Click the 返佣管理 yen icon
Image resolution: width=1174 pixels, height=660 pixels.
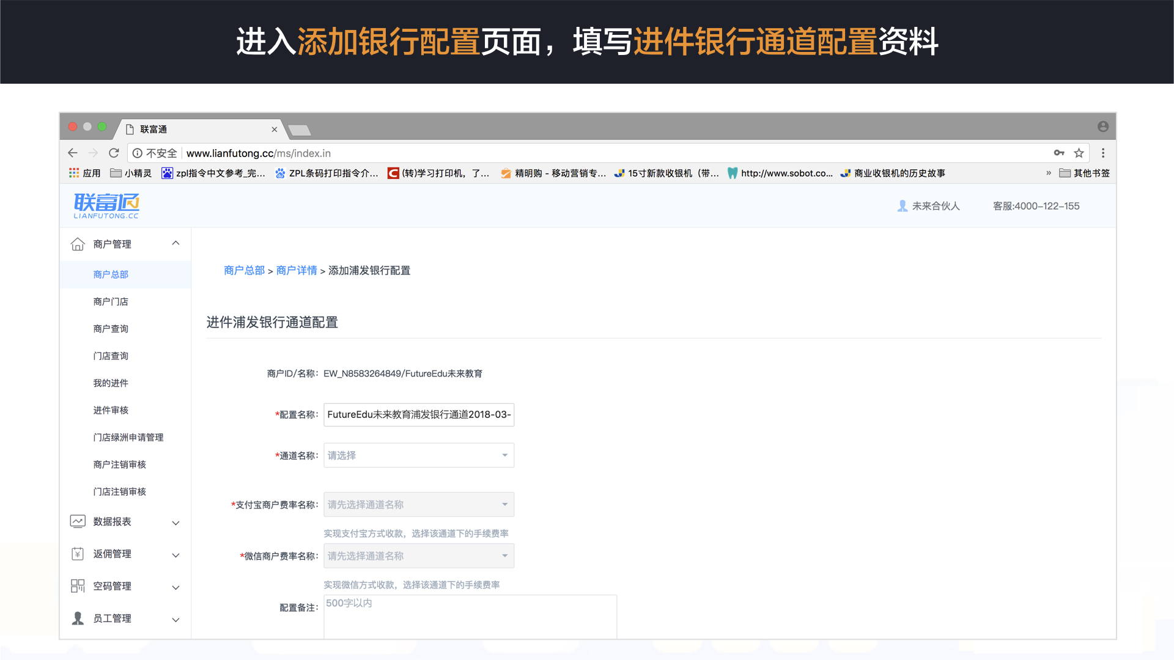pos(78,554)
